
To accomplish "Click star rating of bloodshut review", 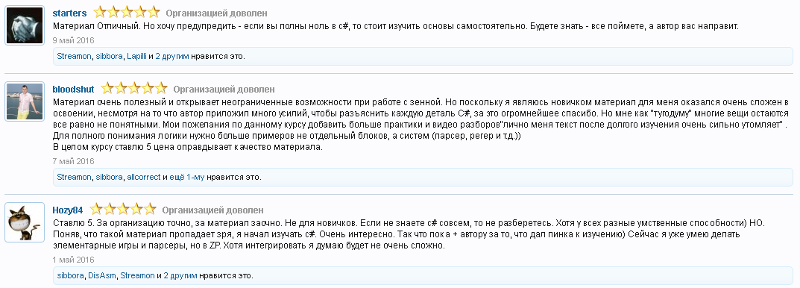I will (x=134, y=88).
